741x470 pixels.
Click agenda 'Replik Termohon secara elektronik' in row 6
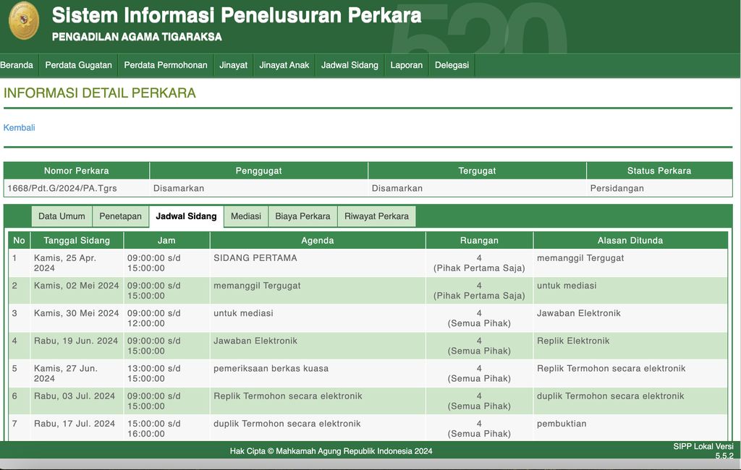coord(288,396)
